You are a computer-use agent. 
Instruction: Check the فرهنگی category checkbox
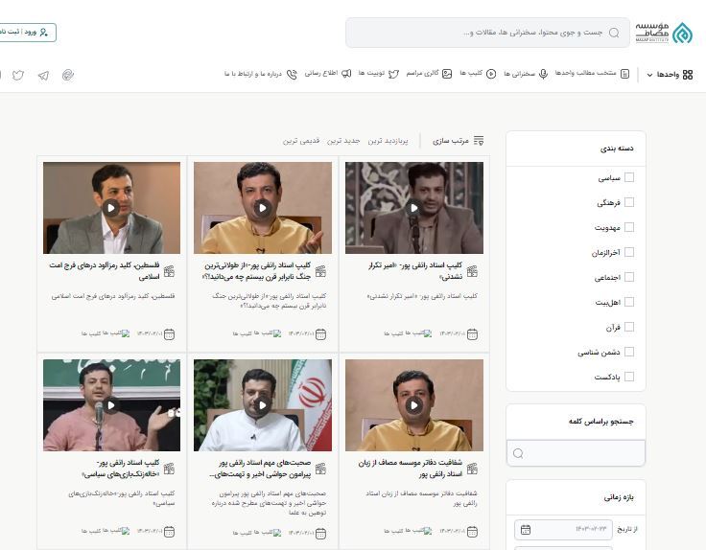tap(629, 202)
